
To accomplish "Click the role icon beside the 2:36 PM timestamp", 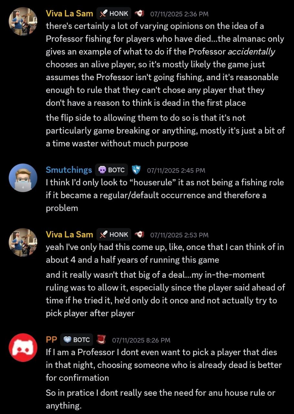I will tap(139, 14).
